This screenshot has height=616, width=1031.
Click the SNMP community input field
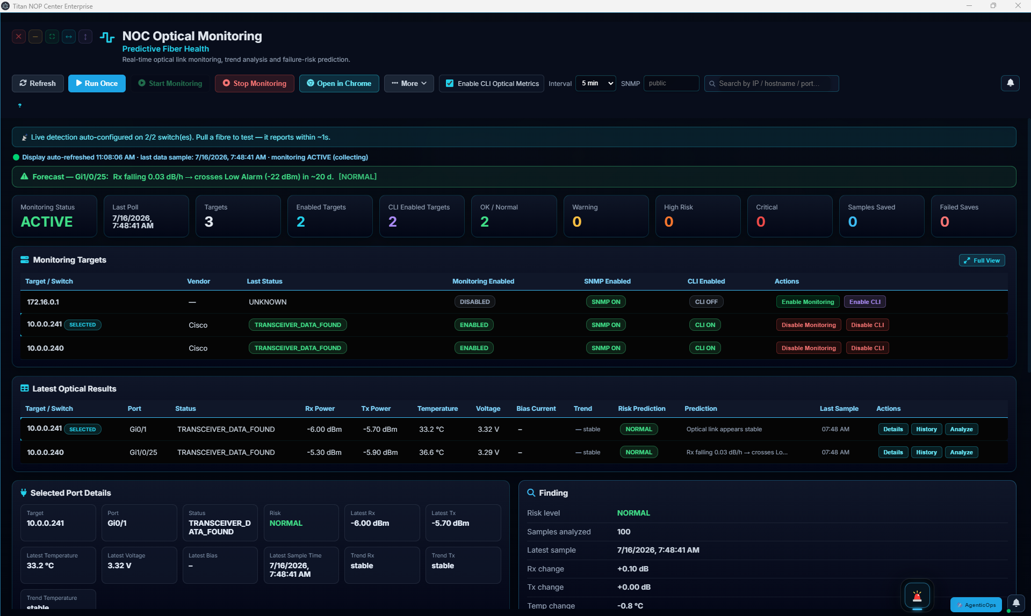(x=671, y=83)
